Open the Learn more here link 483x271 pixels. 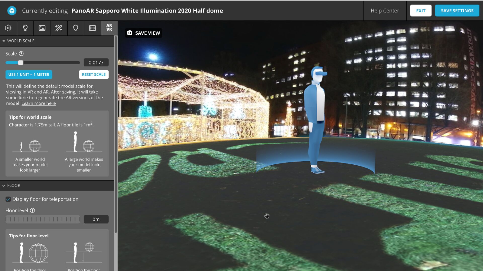[x=38, y=103]
